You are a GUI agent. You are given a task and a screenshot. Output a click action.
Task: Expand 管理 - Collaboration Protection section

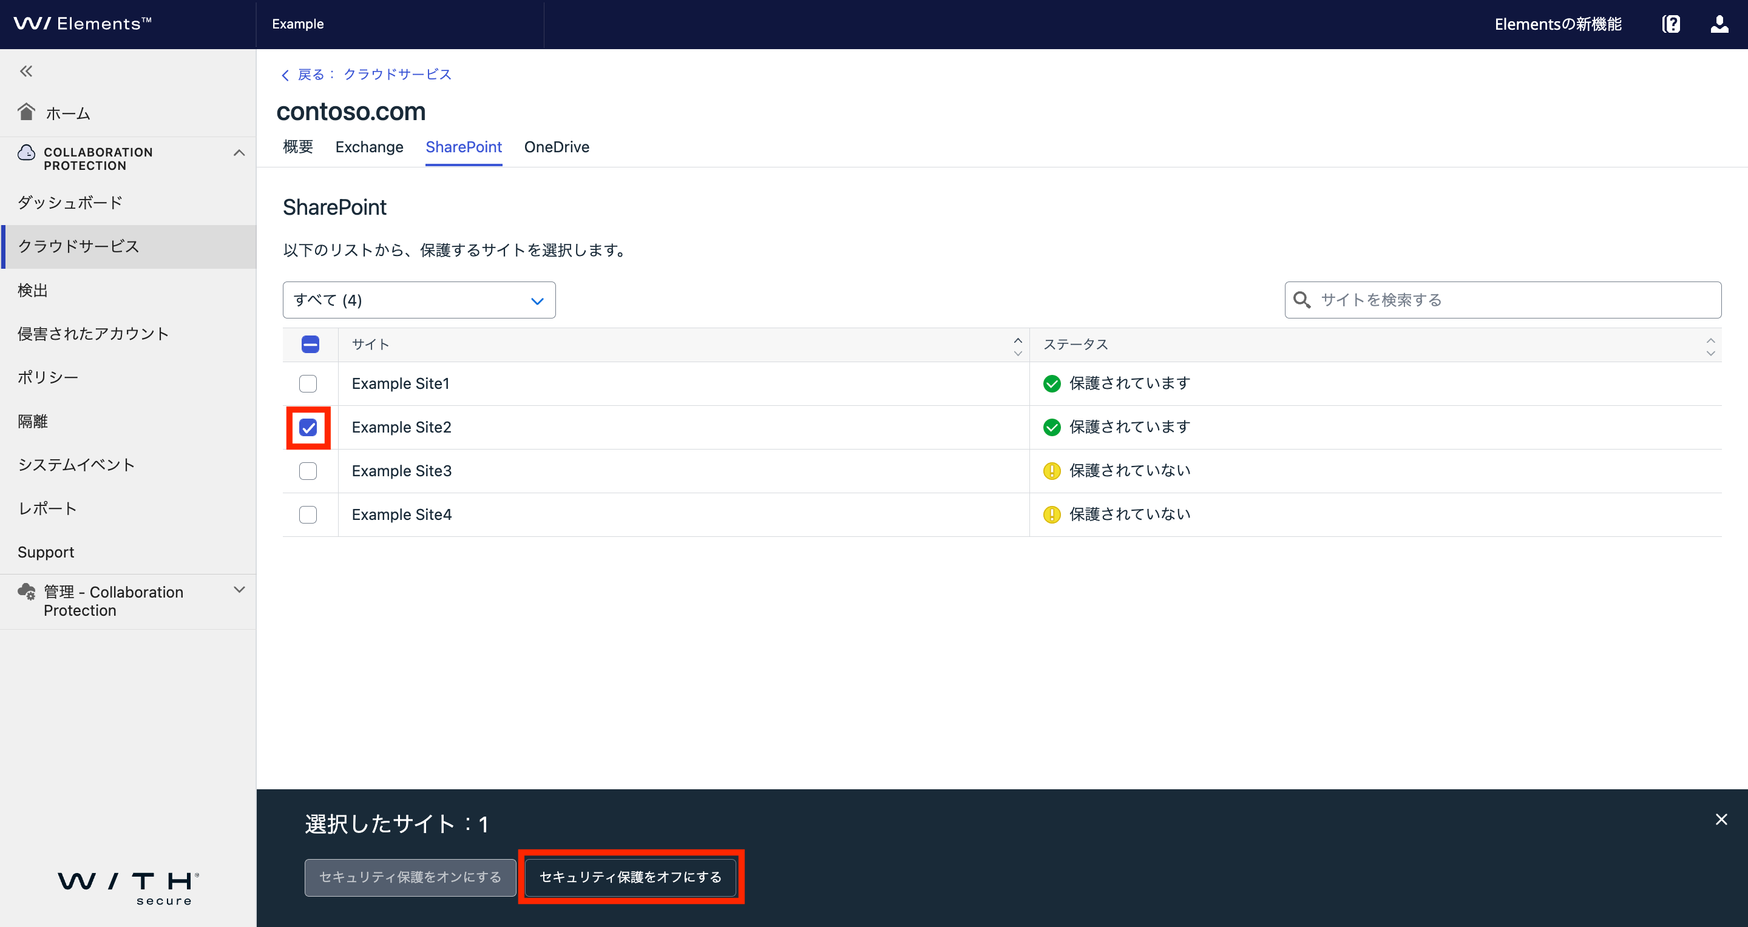pyautogui.click(x=239, y=590)
